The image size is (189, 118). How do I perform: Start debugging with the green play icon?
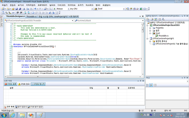[55, 9]
